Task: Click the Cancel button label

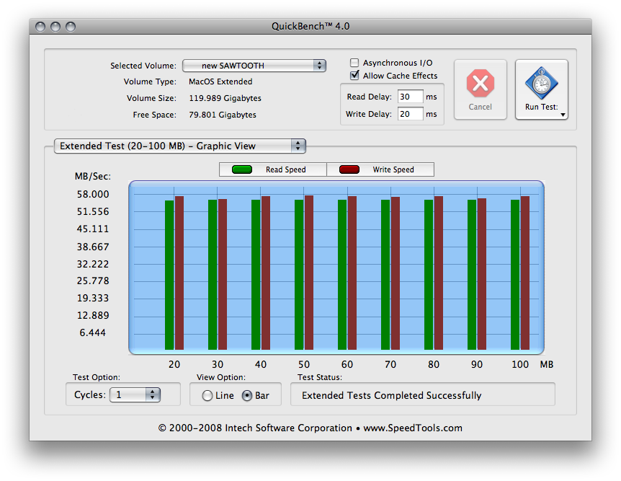Action: (480, 107)
